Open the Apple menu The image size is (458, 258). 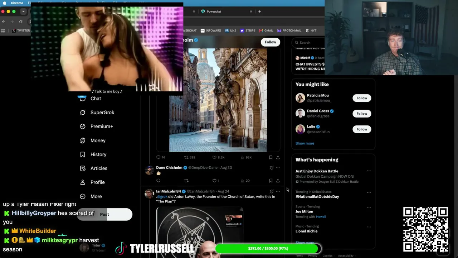pyautogui.click(x=4, y=3)
